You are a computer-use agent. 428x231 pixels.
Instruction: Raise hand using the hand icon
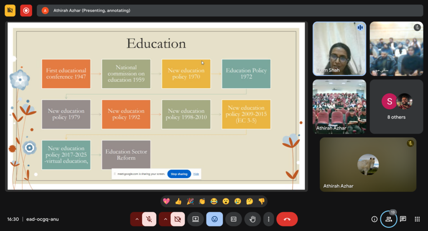(x=253, y=219)
